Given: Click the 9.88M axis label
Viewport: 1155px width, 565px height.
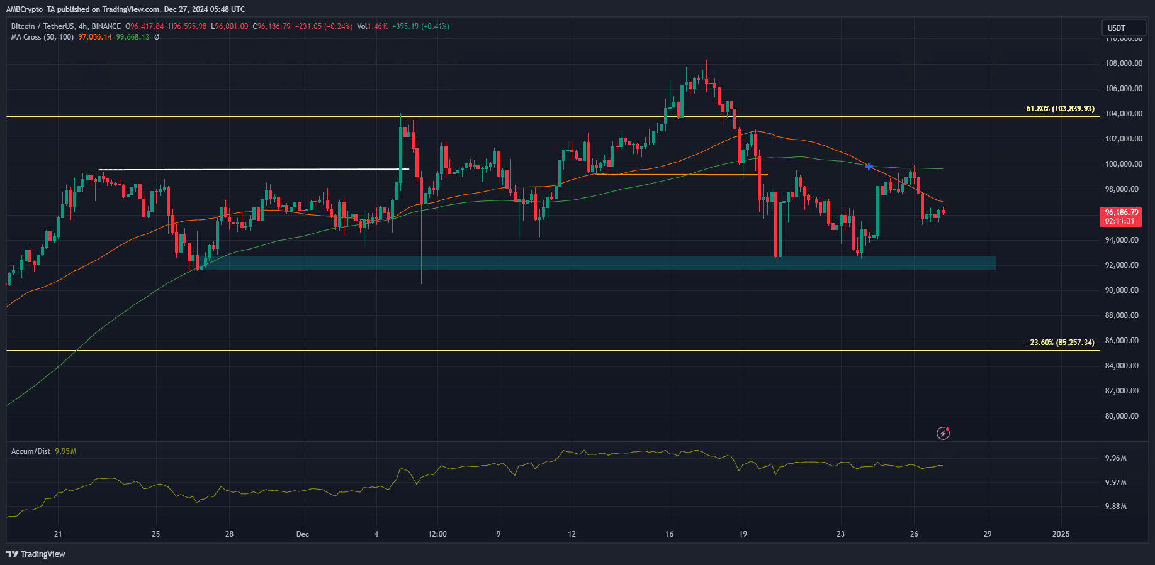Looking at the screenshot, I should (1116, 507).
